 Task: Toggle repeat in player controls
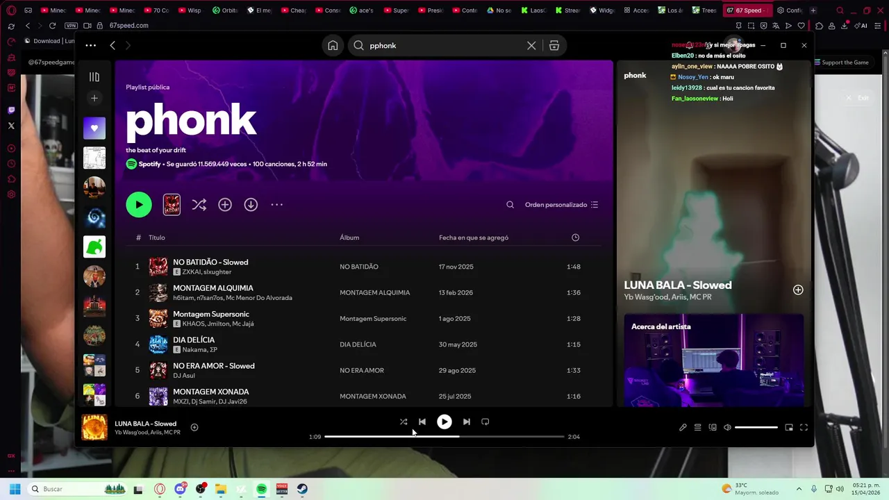pos(485,422)
